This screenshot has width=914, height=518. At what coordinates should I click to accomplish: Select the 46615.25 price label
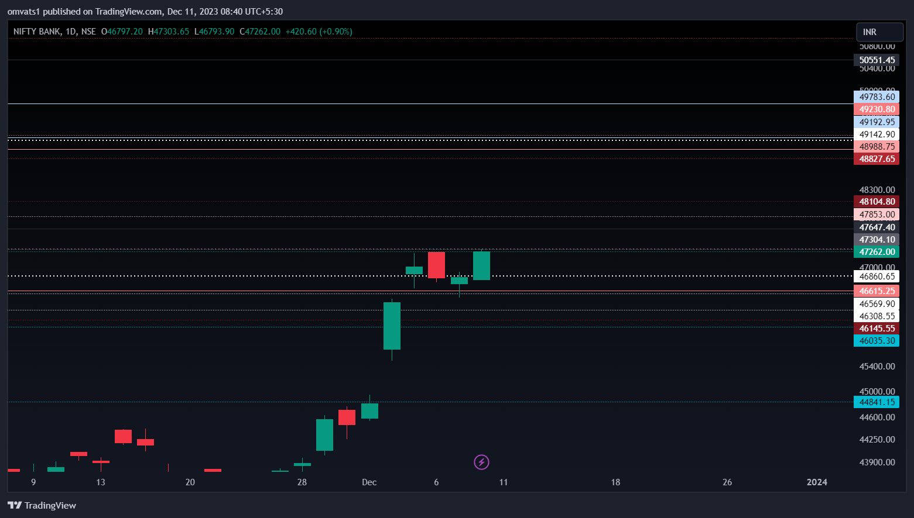click(x=877, y=291)
